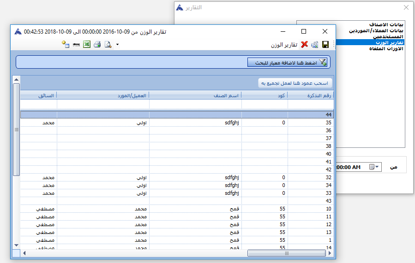Maximize the weight reports window
The image size is (415, 263).
304,31
